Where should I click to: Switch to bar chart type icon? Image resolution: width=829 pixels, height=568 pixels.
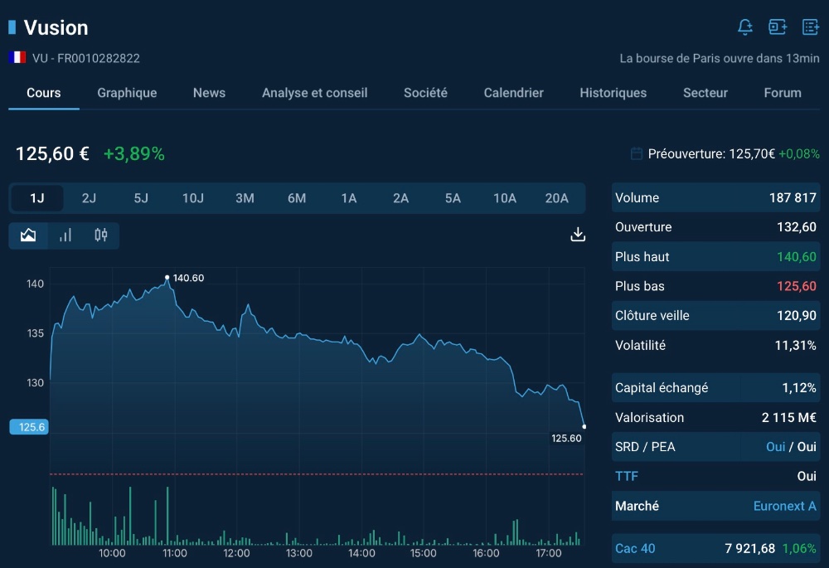[x=65, y=235]
